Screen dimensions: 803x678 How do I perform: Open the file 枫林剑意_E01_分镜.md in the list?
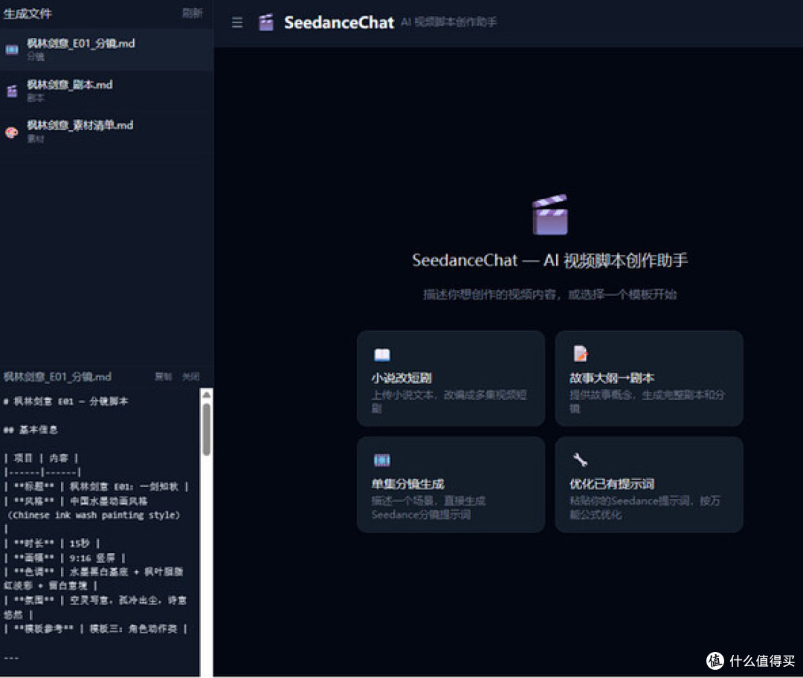[106, 50]
